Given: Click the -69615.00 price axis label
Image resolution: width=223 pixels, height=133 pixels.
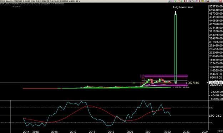Looking at the screenshot, I should [216, 99].
